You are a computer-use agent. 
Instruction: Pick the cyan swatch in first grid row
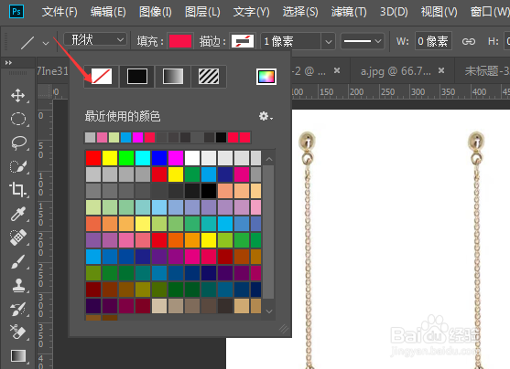[x=143, y=158]
